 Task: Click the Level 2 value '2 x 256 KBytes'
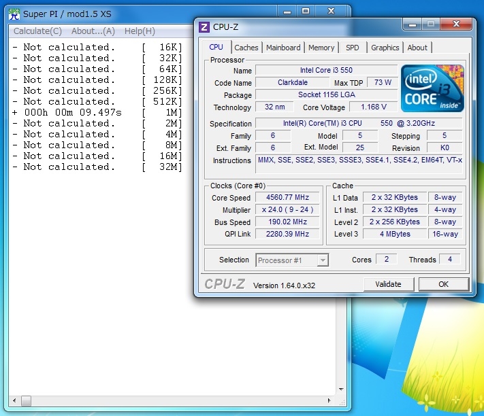tap(395, 222)
